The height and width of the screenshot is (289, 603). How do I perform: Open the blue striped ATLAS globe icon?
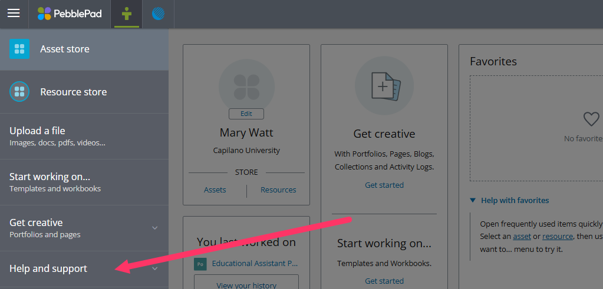[159, 14]
